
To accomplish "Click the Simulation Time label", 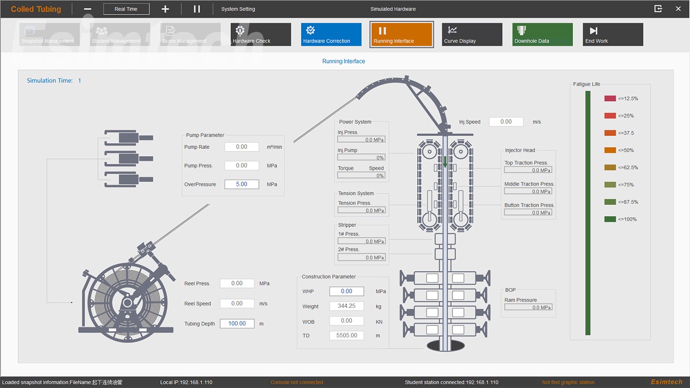I will 50,80.
